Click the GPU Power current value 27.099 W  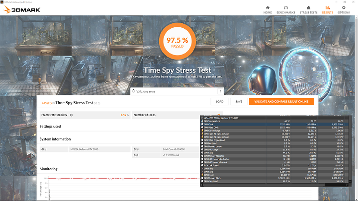tap(285, 175)
